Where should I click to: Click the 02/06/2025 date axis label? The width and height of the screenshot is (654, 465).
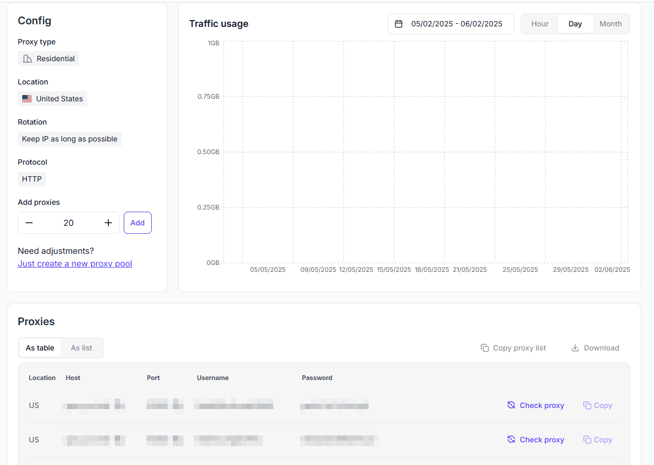[x=612, y=270]
